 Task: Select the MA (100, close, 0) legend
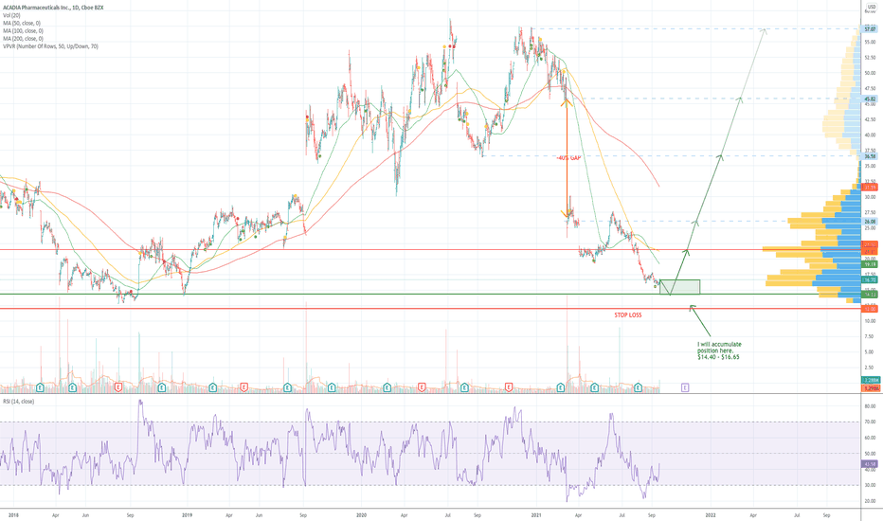pos(23,31)
